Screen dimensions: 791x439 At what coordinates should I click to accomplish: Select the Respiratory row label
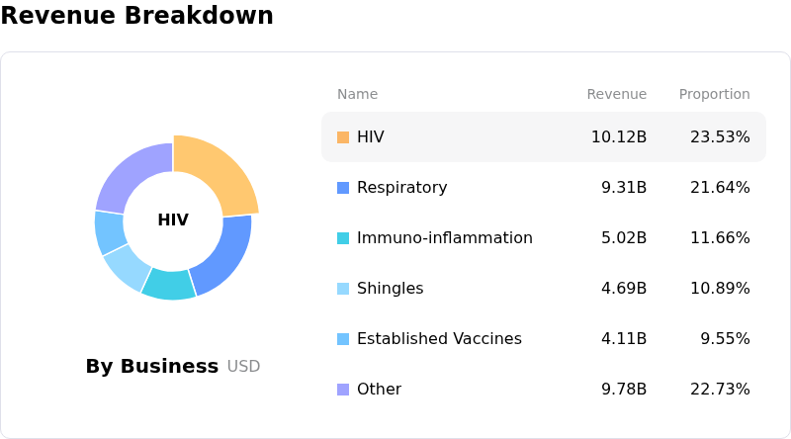[401, 188]
